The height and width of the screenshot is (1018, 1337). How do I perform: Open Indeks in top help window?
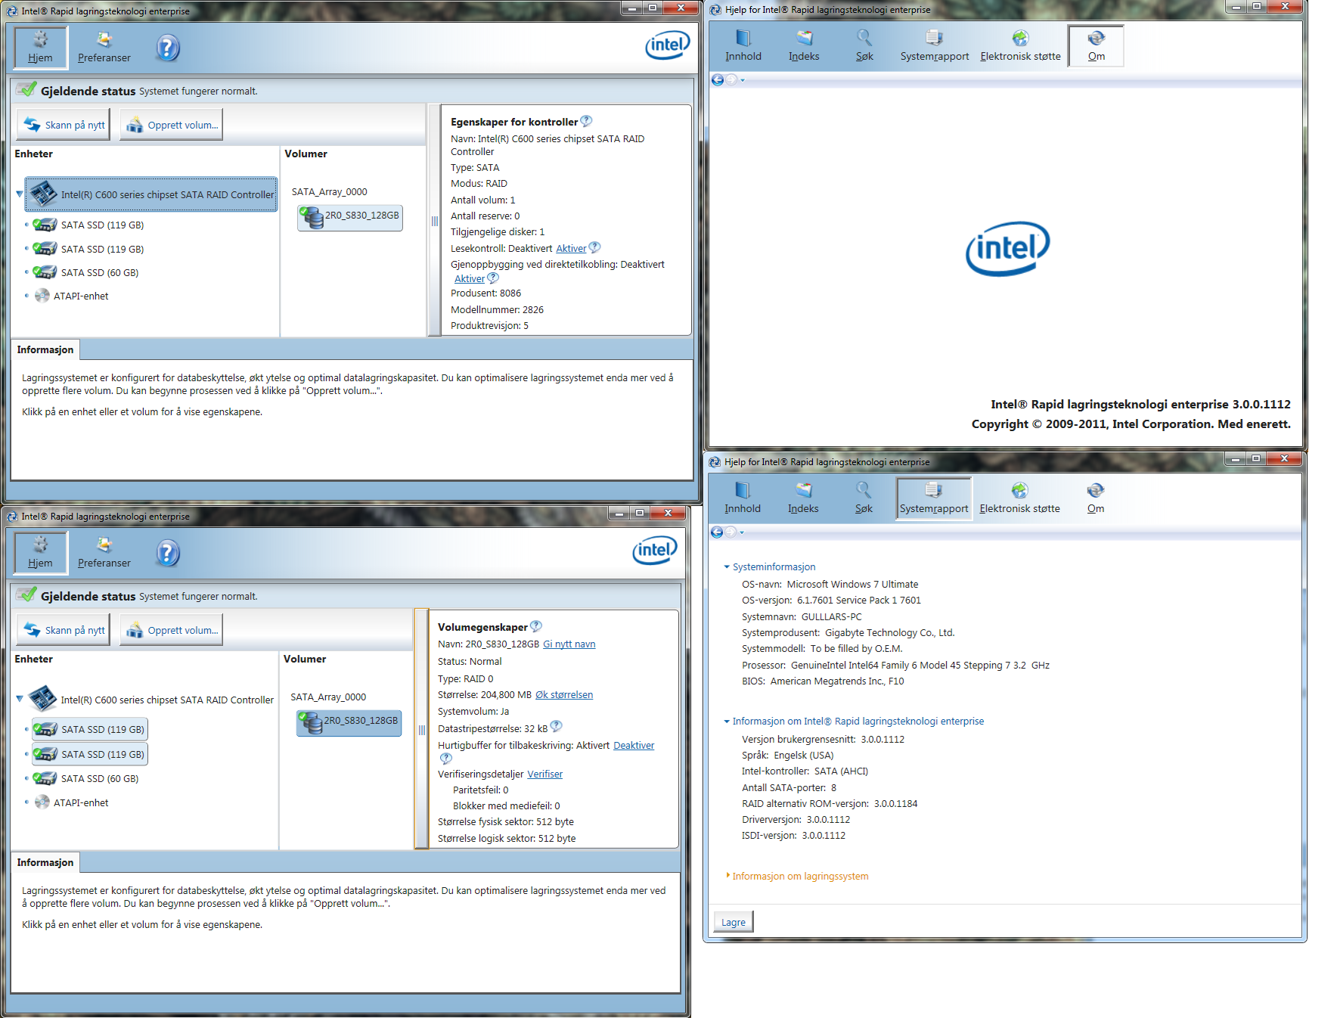pos(804,46)
